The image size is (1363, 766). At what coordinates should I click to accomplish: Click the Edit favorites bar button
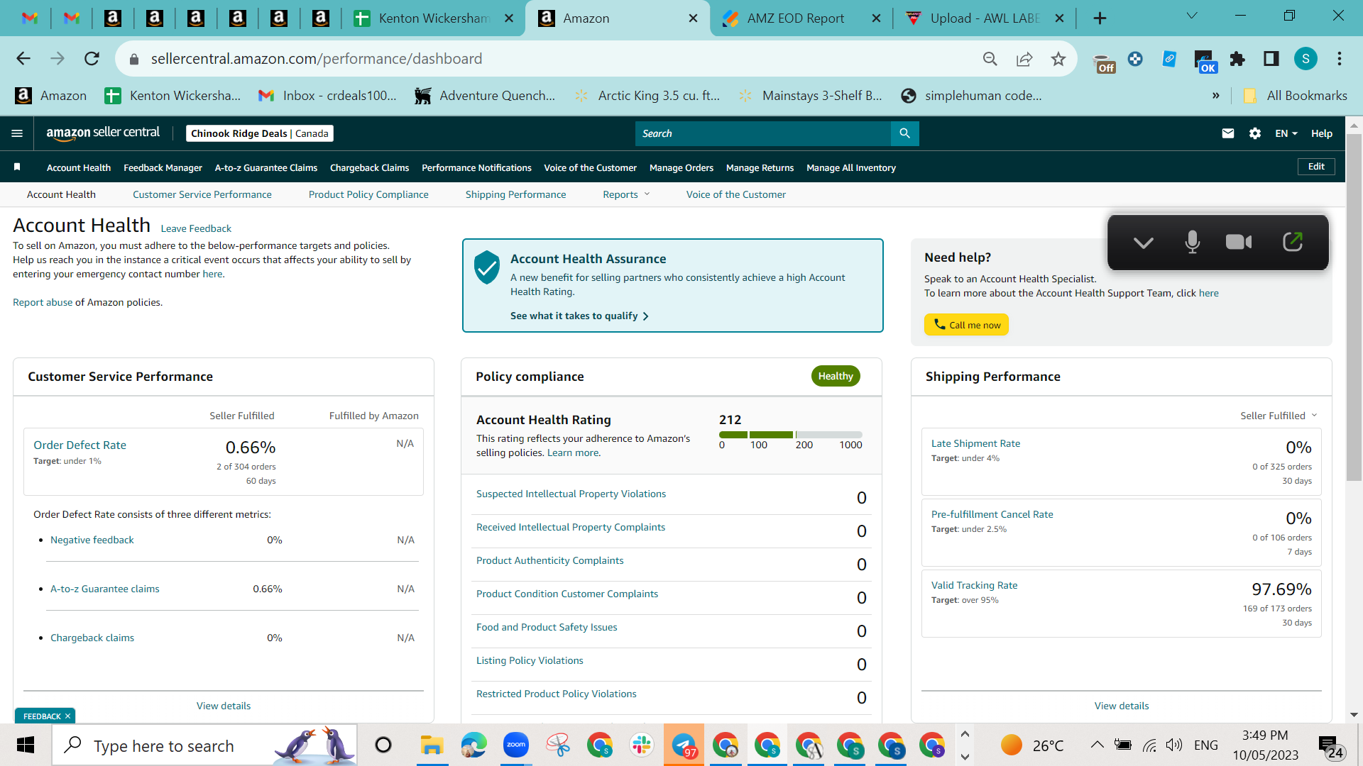(x=1316, y=167)
